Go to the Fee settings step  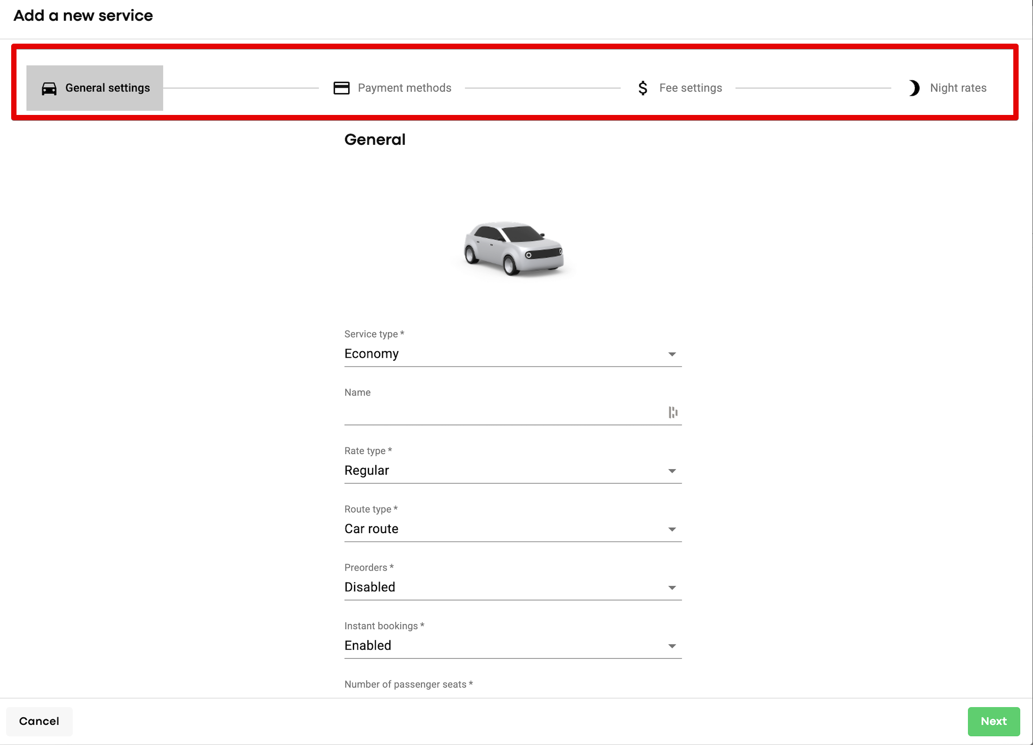pyautogui.click(x=690, y=88)
